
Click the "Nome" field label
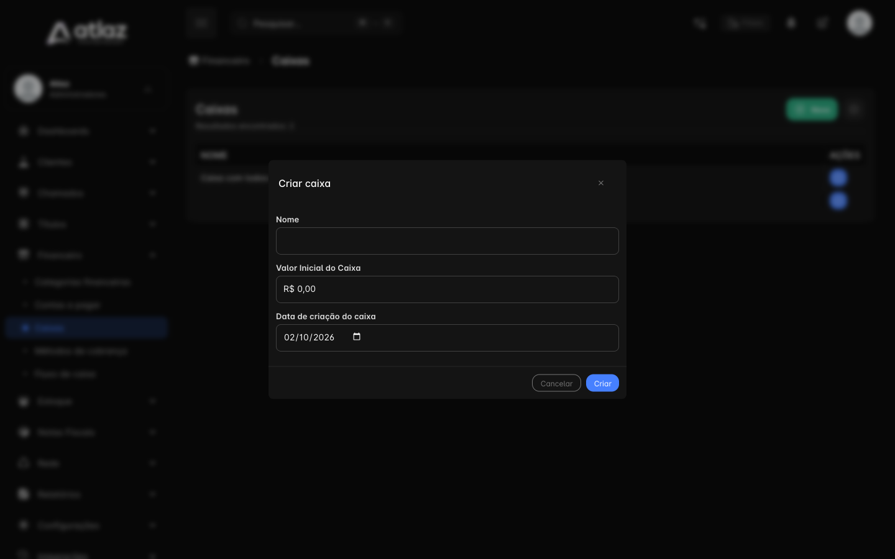click(287, 219)
